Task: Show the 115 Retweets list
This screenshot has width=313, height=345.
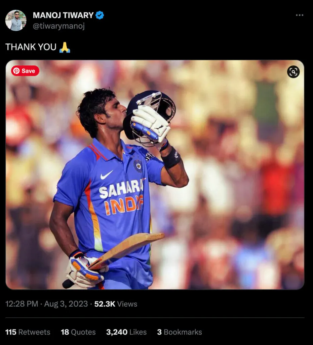Action: coord(28,332)
